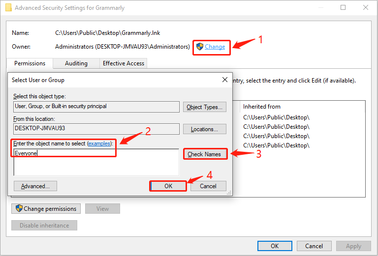The image size is (378, 256).
Task: Close the Select User or Group dialog
Action: point(224,80)
